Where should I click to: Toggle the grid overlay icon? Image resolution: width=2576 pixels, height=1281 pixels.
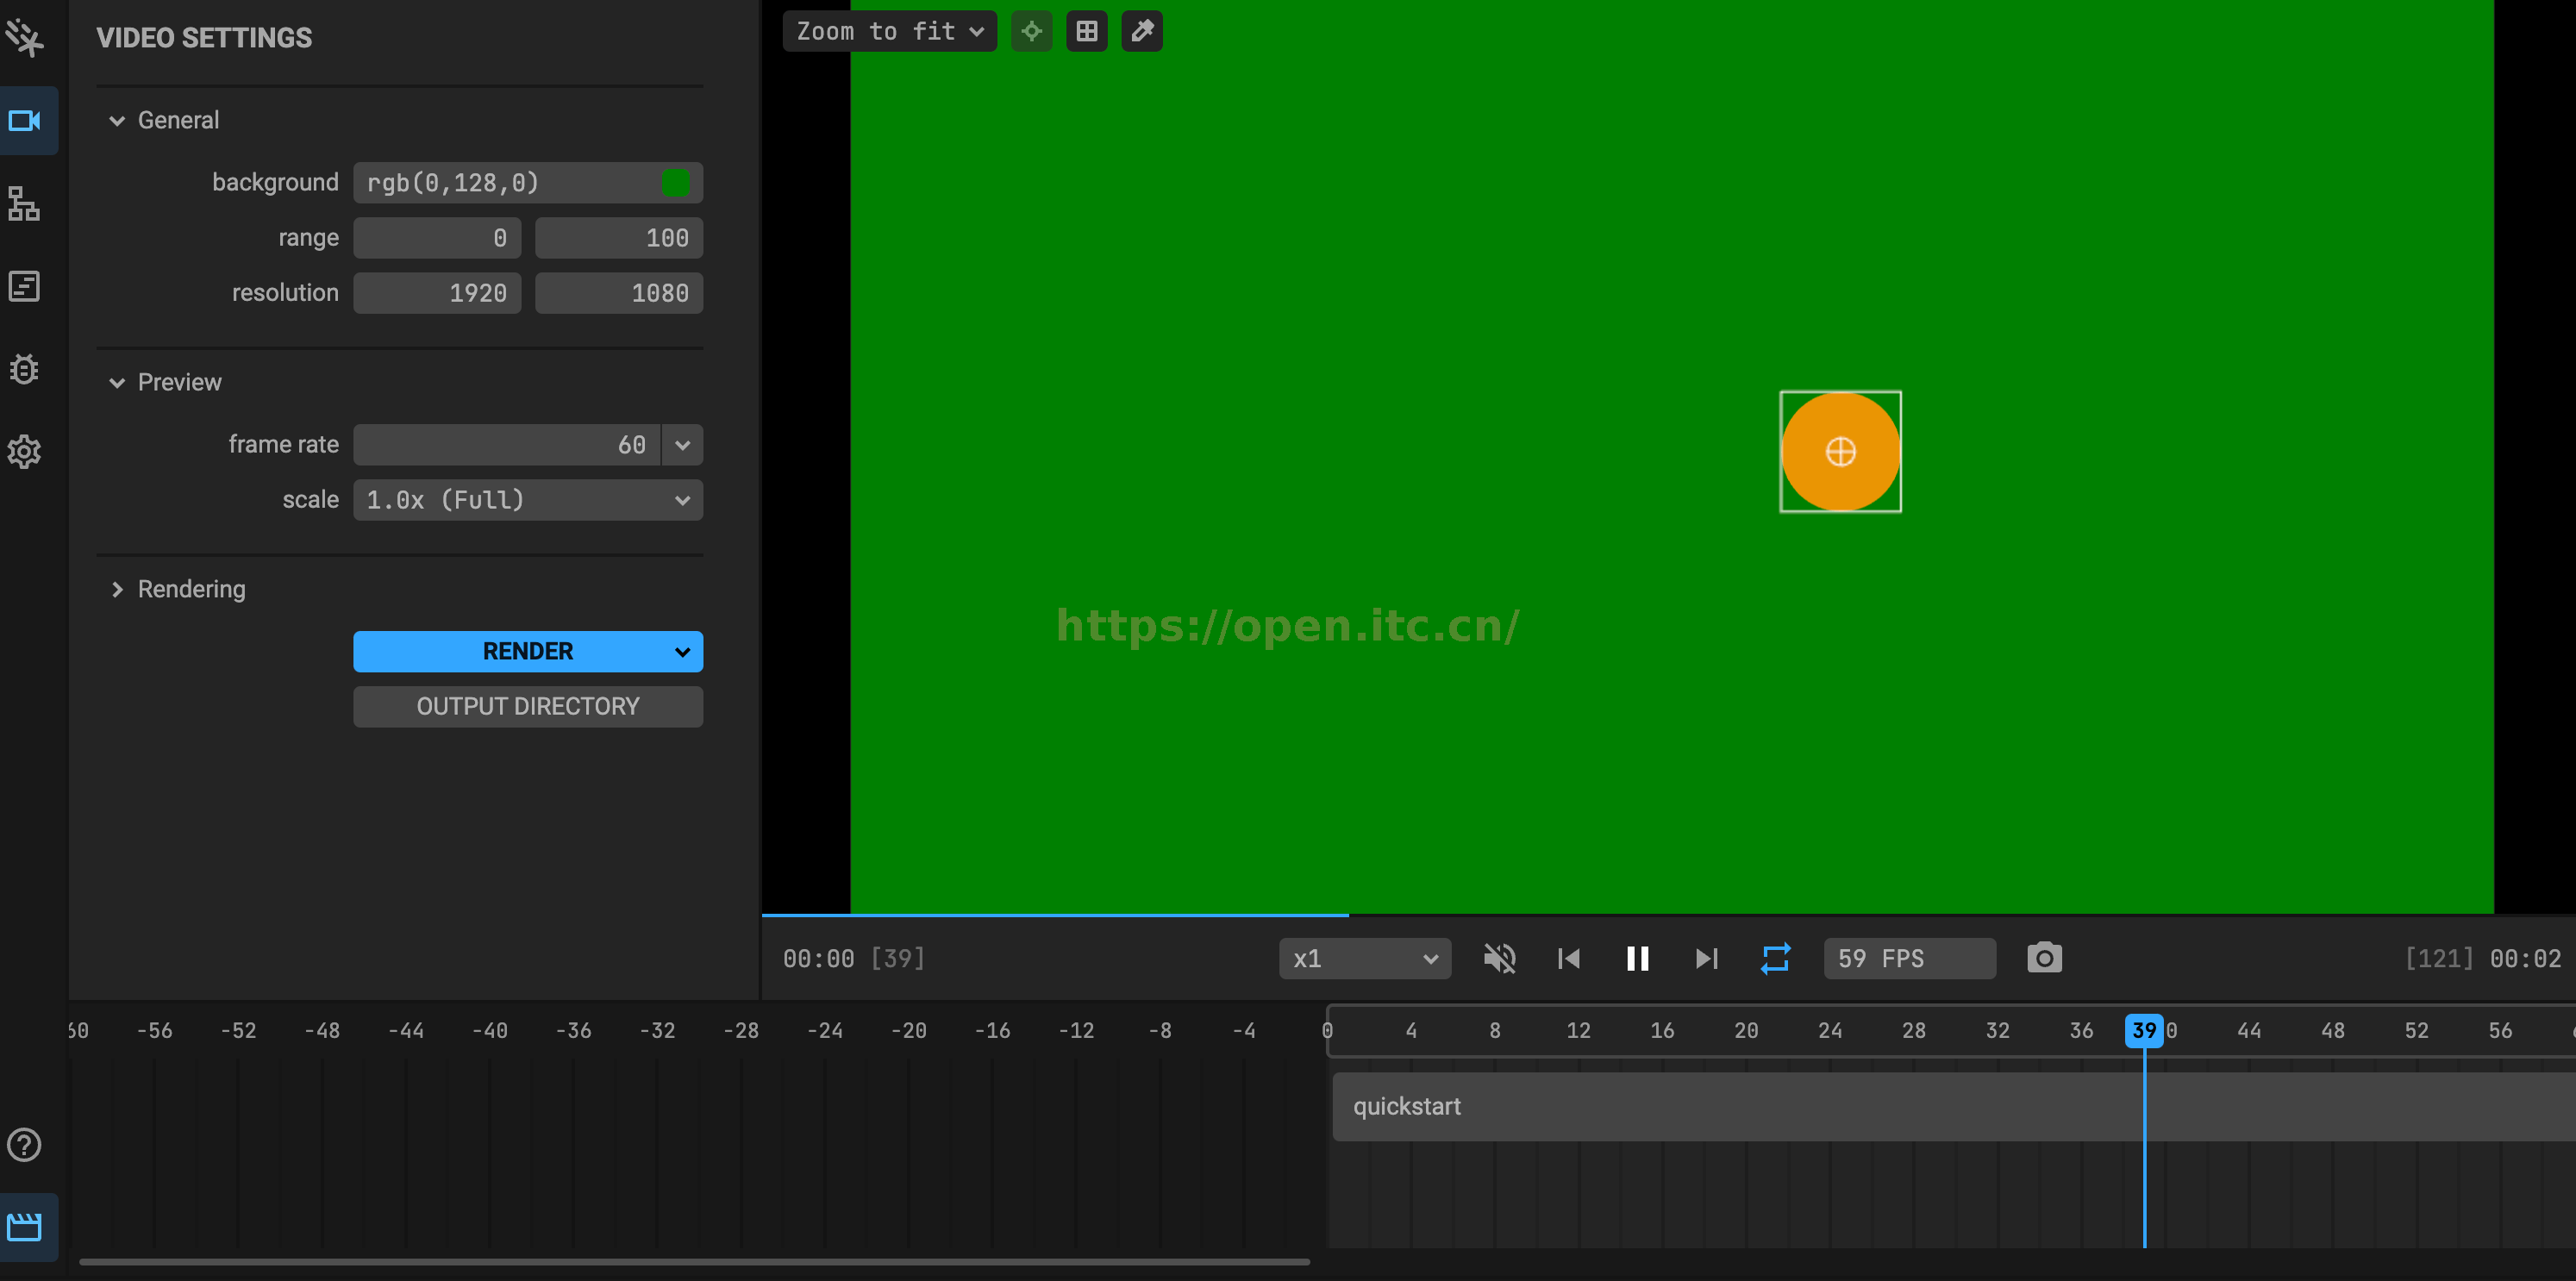click(1086, 31)
